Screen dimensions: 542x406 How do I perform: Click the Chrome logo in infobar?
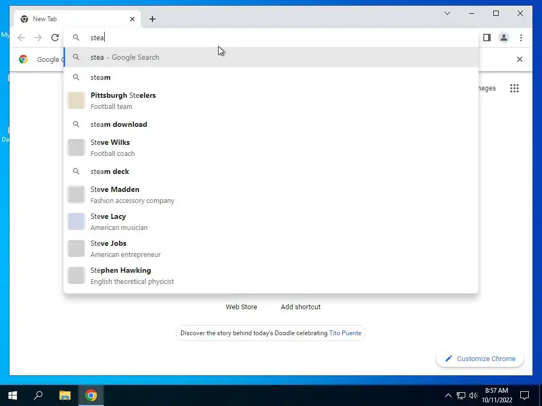coord(23,59)
